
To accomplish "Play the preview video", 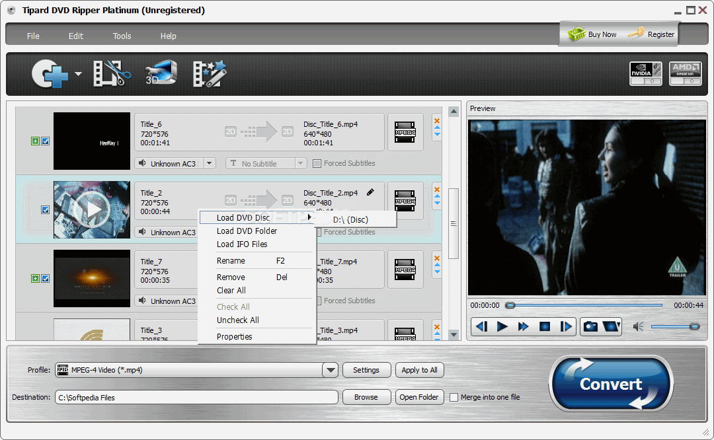I will pyautogui.click(x=502, y=326).
